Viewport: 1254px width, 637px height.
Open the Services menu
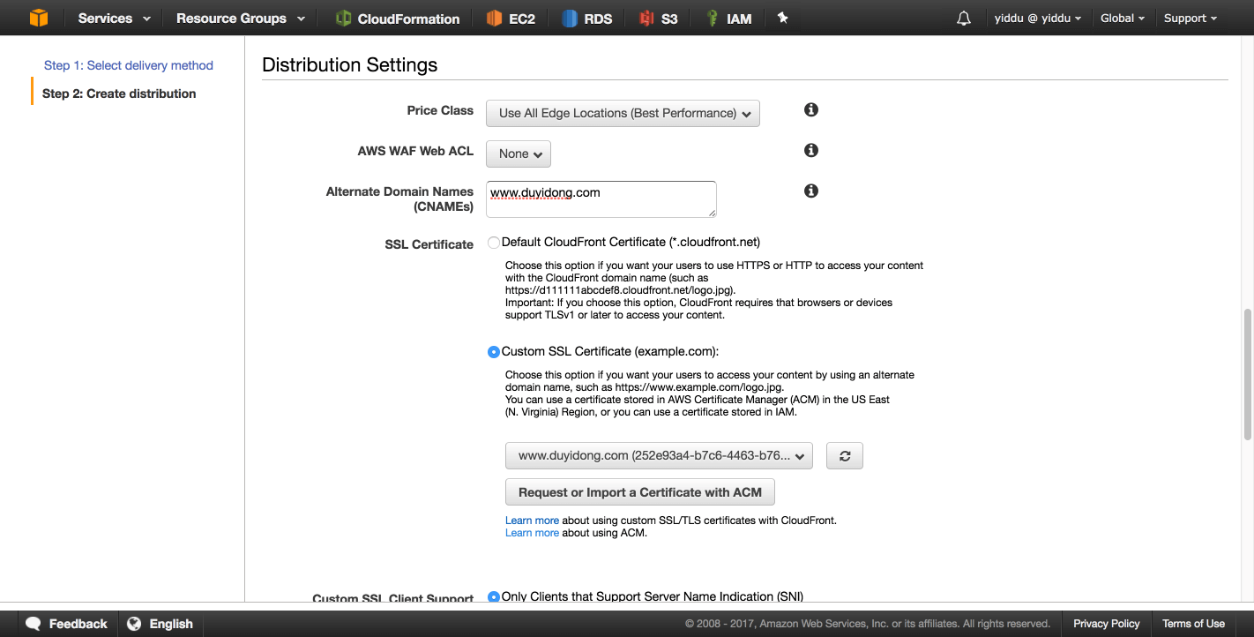pyautogui.click(x=114, y=18)
